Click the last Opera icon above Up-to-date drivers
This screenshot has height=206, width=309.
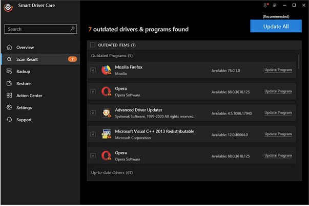pyautogui.click(x=106, y=156)
